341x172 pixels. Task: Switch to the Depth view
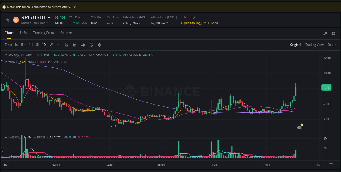point(332,45)
